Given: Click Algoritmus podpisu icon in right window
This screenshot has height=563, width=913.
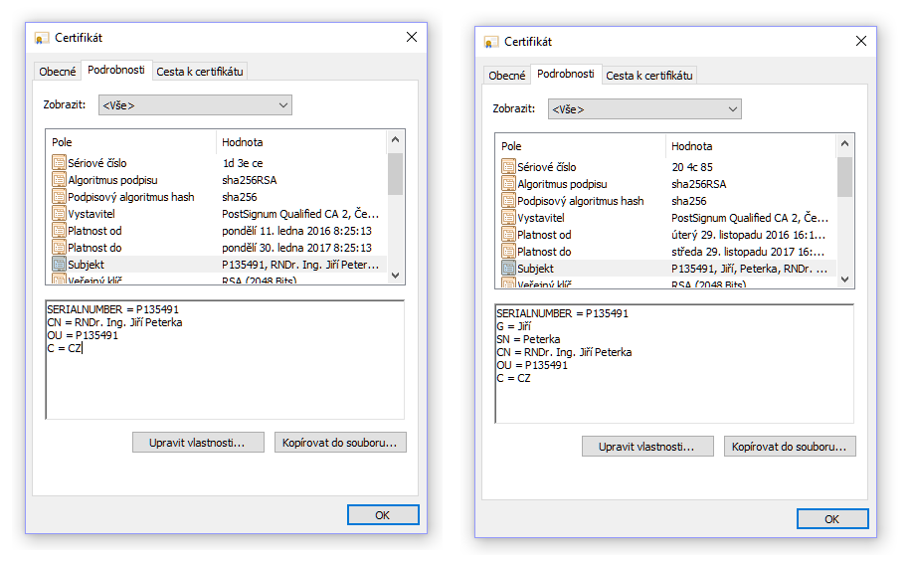Looking at the screenshot, I should coord(508,183).
